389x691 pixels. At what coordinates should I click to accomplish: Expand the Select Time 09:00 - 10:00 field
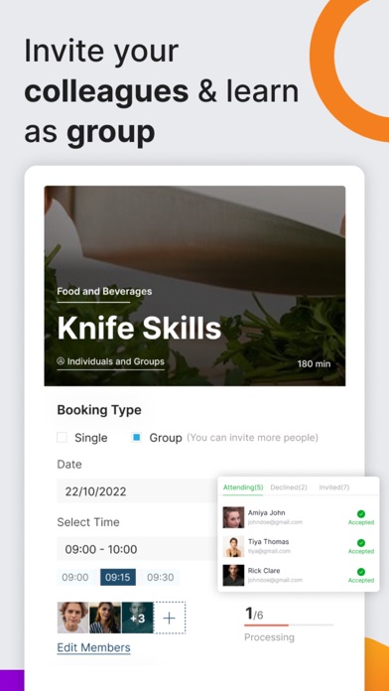(x=138, y=549)
